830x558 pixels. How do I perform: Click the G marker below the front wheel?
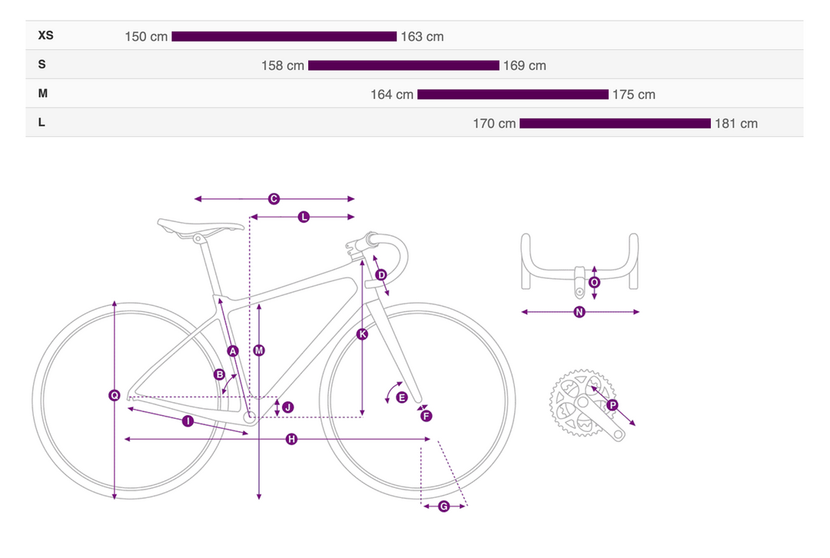pyautogui.click(x=443, y=506)
